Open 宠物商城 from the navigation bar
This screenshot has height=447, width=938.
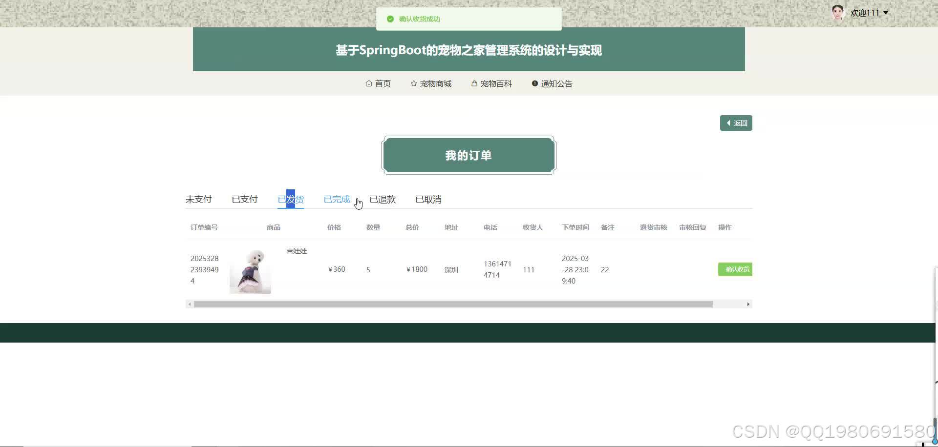coord(435,83)
